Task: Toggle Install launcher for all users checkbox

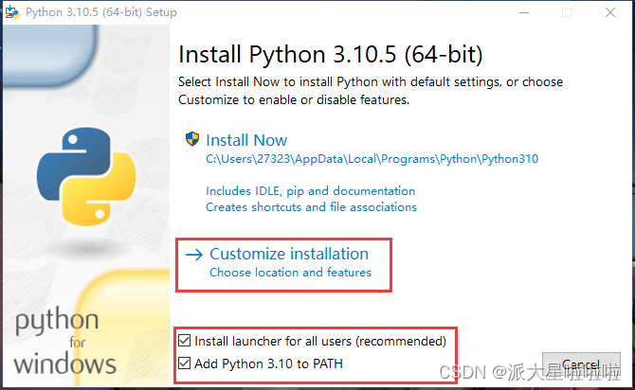Action: pyautogui.click(x=184, y=341)
